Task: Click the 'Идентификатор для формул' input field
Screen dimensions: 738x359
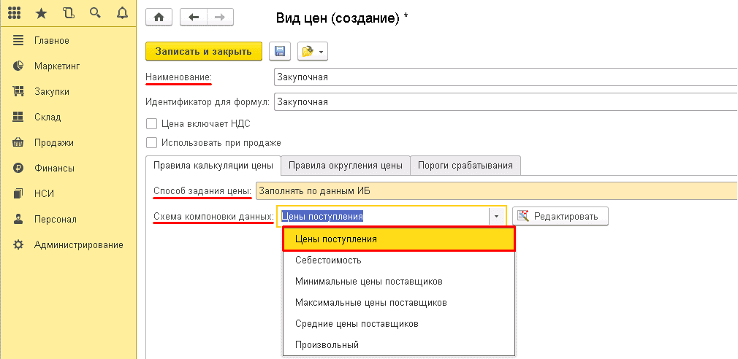Action: 504,102
